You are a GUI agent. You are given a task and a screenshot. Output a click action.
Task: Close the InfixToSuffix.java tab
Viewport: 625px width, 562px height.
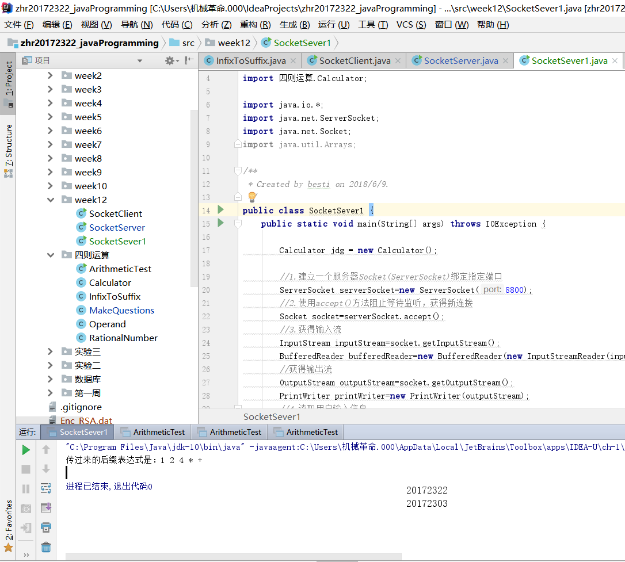point(293,60)
